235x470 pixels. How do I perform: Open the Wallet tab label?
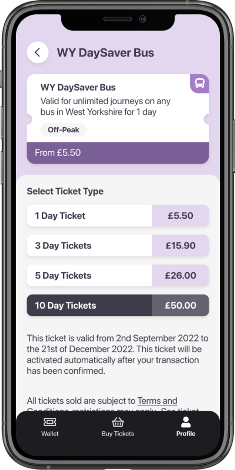point(50,434)
